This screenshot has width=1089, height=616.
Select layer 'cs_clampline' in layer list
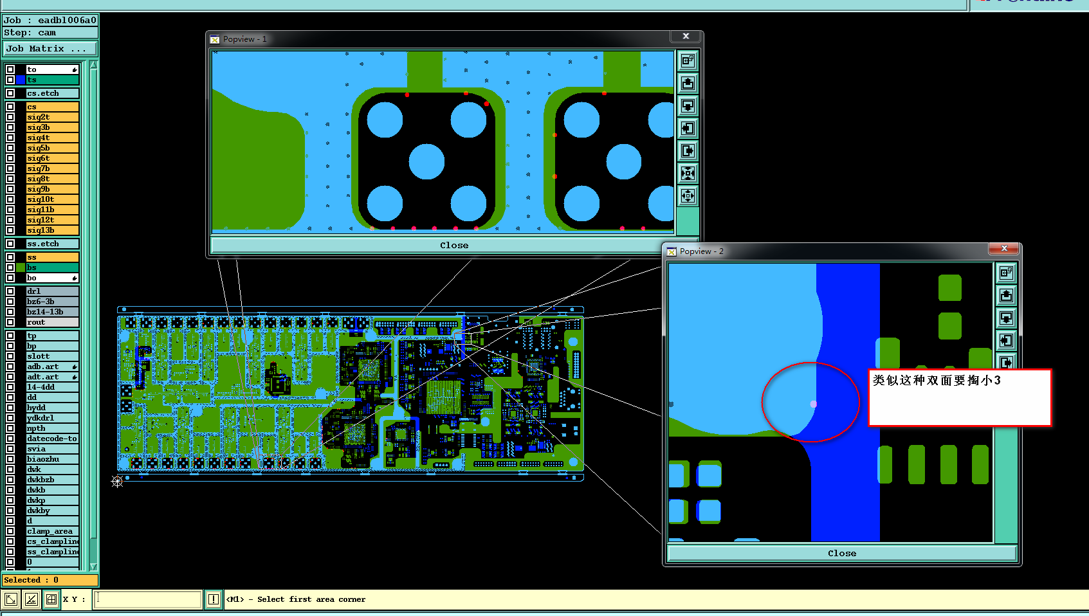[x=52, y=541]
